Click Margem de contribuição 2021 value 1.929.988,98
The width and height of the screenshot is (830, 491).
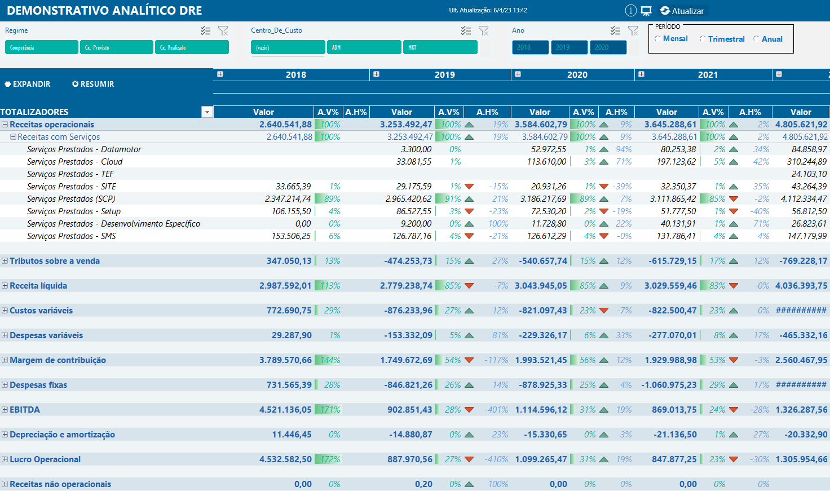coord(671,360)
